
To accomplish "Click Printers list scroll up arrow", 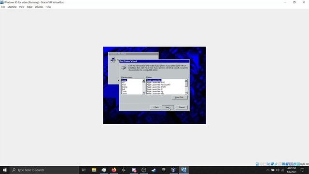I will coord(186,81).
